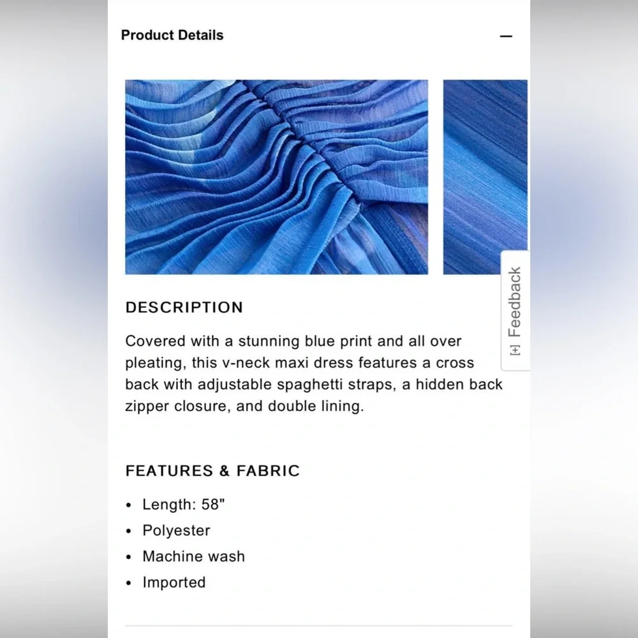
Task: Select the Imported list item
Action: [174, 582]
